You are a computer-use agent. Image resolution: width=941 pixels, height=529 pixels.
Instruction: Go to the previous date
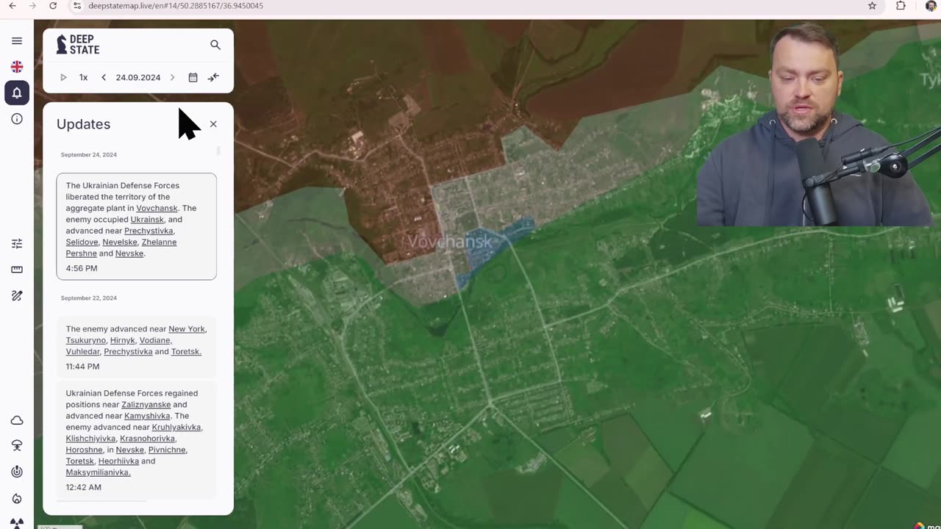point(104,77)
